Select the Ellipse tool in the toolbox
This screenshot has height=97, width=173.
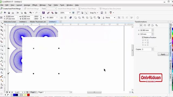pos(2,50)
